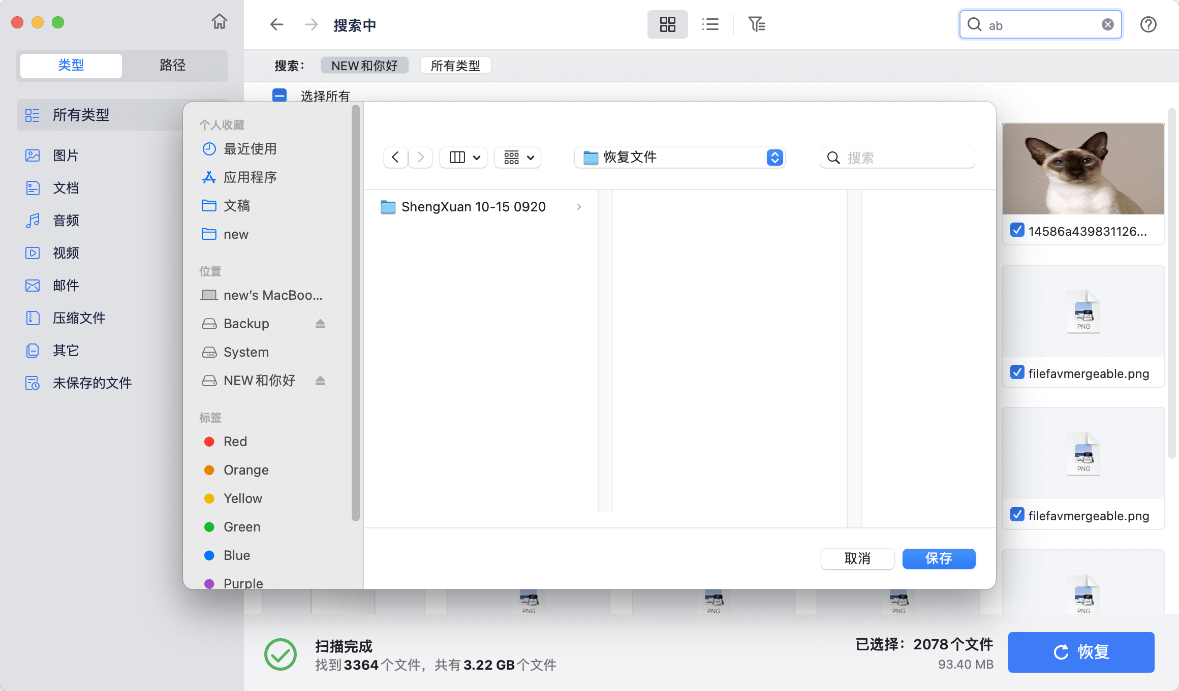Switch to the 路径 tab

point(172,65)
